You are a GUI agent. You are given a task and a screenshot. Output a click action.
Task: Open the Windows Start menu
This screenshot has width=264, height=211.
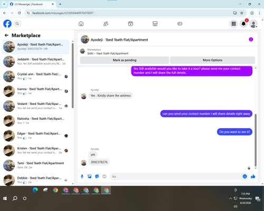pyautogui.click(x=5, y=198)
